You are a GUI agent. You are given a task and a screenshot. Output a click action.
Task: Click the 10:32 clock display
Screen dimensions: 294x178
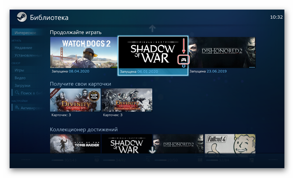click(276, 17)
